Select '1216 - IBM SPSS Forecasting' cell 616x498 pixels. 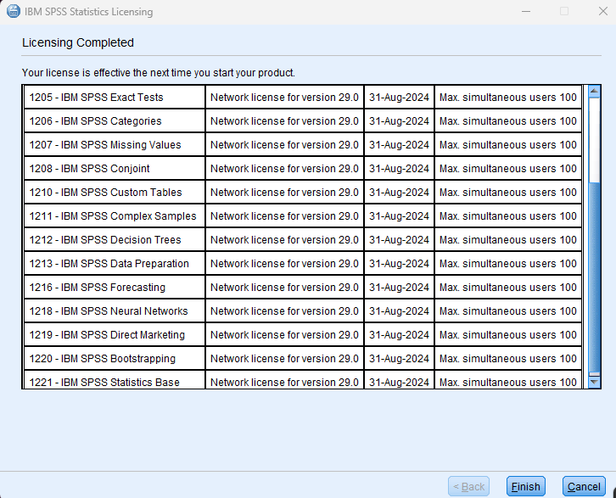pyautogui.click(x=115, y=287)
